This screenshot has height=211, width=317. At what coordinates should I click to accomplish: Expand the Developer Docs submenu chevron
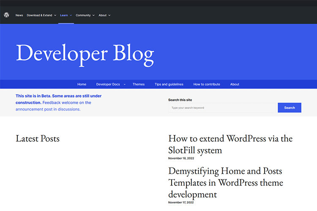[x=124, y=84]
